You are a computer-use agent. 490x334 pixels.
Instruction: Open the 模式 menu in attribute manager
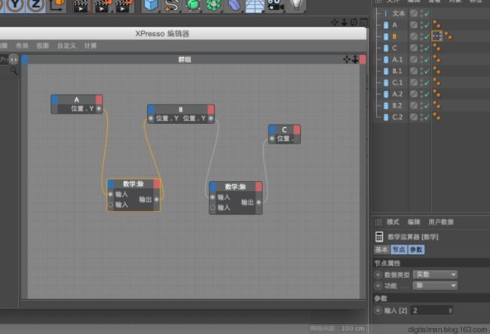click(393, 222)
